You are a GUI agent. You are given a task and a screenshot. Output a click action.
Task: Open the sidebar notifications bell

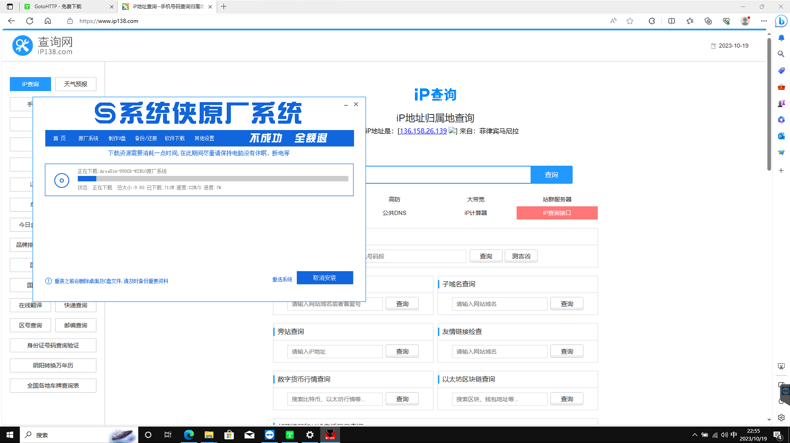(781, 38)
